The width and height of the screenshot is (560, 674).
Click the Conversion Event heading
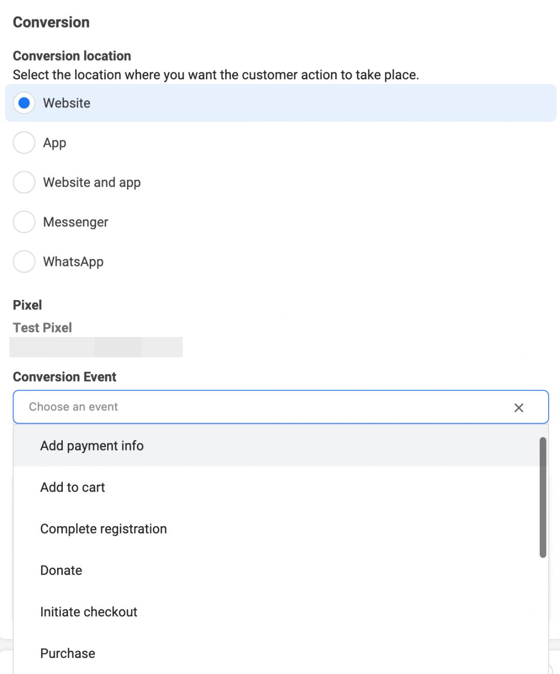[x=64, y=377]
